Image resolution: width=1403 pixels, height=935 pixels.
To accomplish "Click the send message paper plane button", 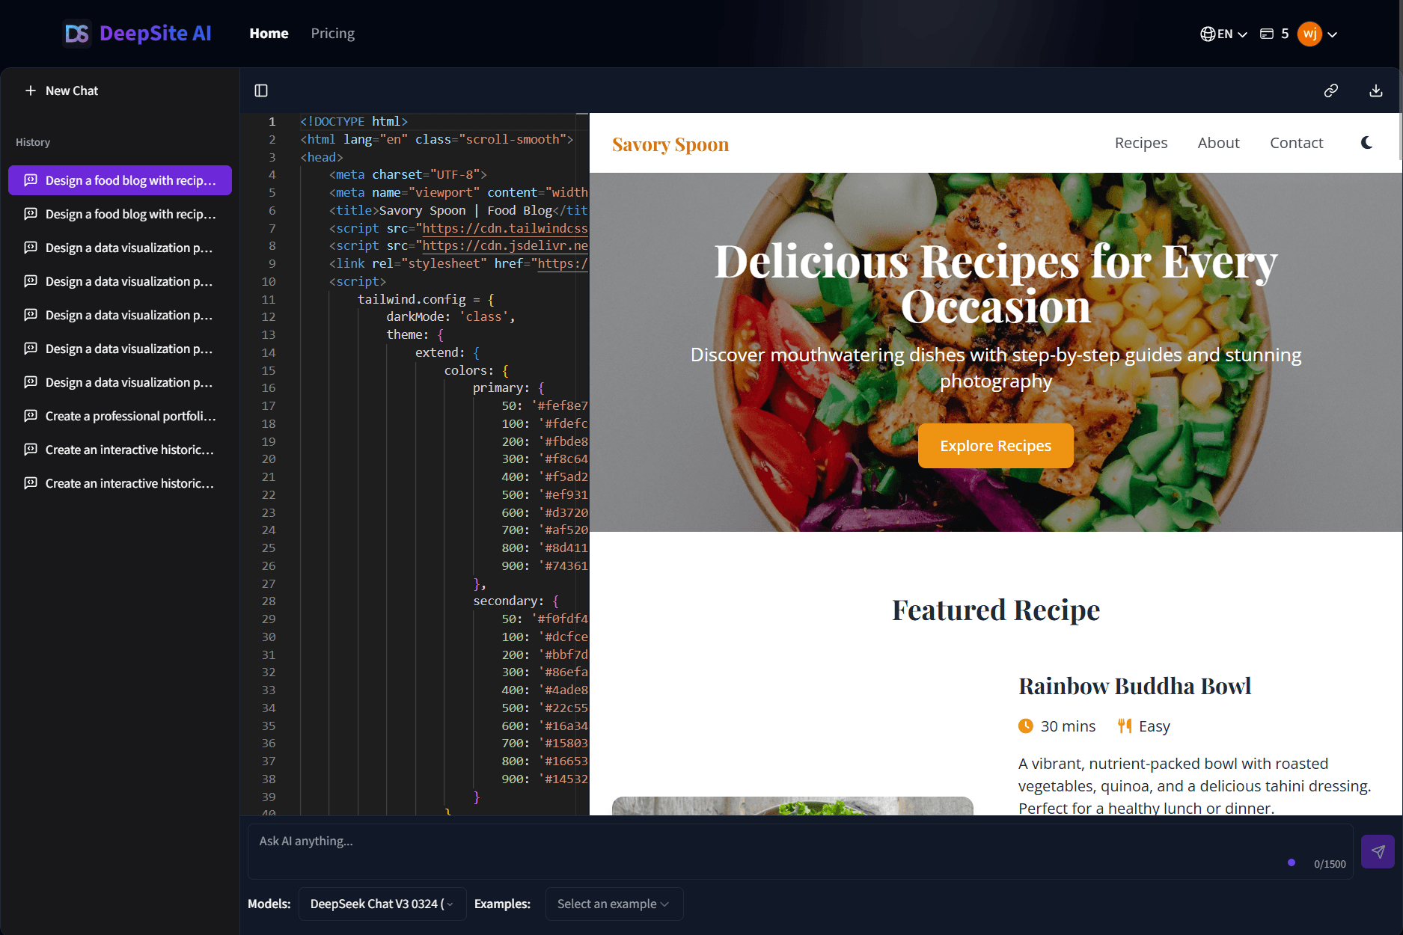I will click(1378, 851).
